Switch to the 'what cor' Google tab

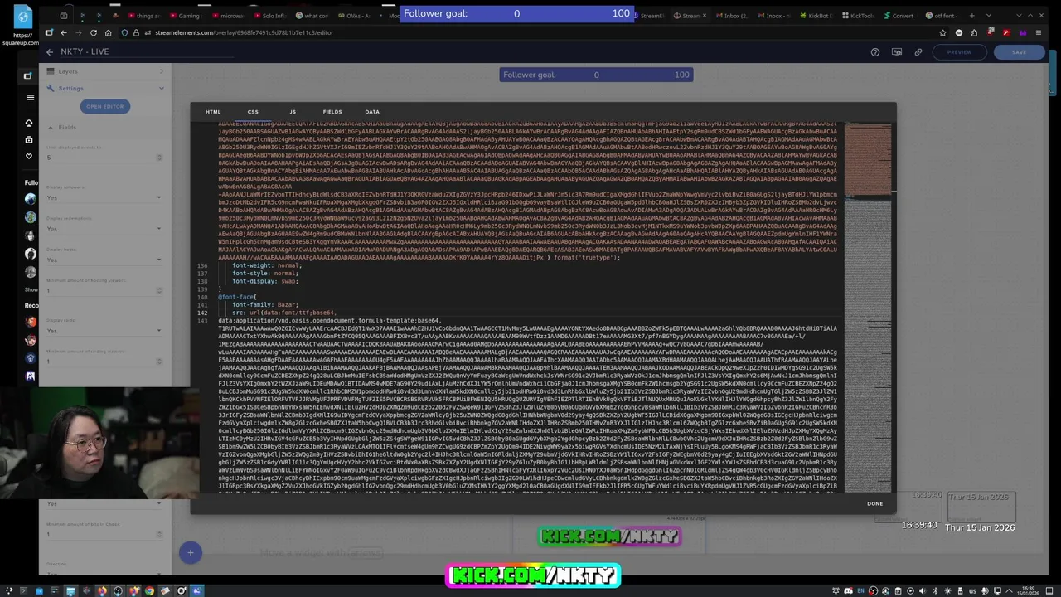pos(312,15)
